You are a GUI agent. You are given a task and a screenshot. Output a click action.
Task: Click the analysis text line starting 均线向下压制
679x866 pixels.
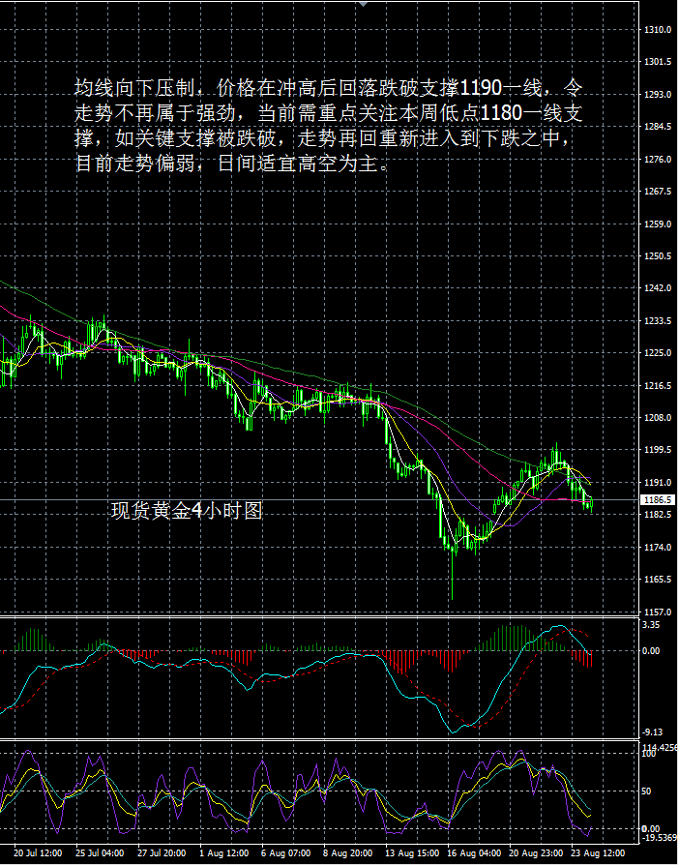[329, 88]
